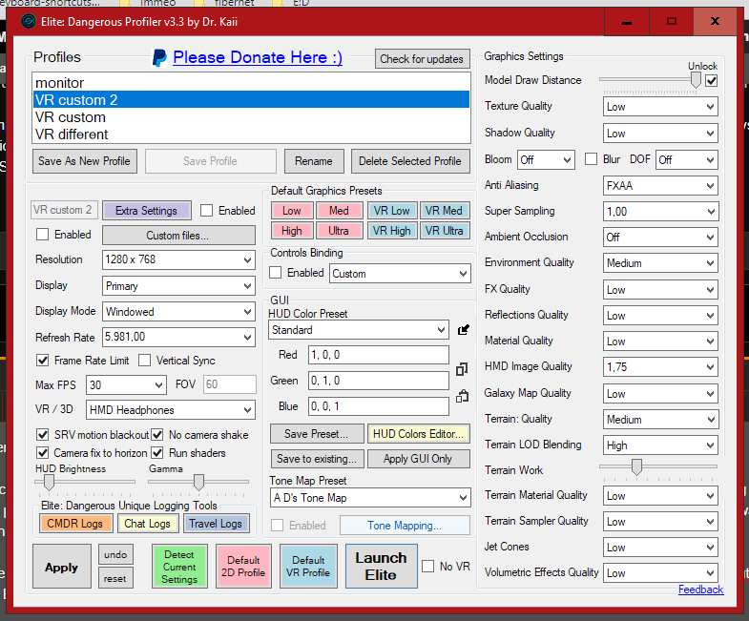Click Please Donate Here link
The height and width of the screenshot is (621, 749).
258,58
